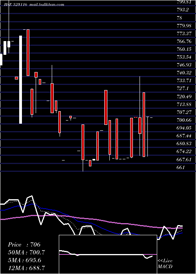Image resolution: width=196 pixels, height=274 pixels.
Task: Select the 713.88 price axis label
Action: [184, 105]
